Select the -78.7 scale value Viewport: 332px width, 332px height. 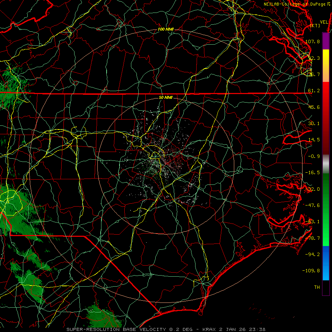[312, 238]
